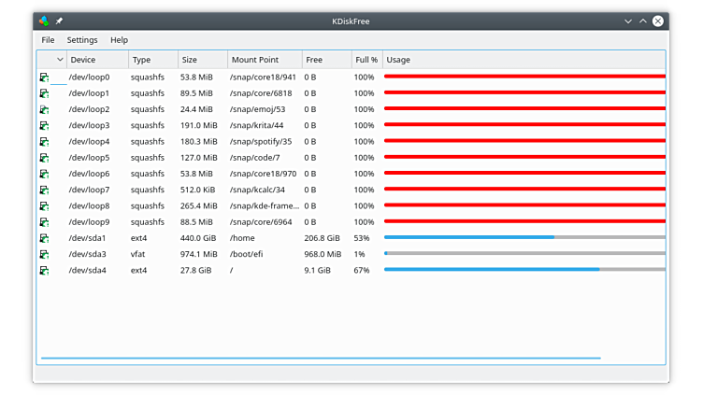
Task: Toggle the pin window icon in title bar
Action: click(59, 21)
